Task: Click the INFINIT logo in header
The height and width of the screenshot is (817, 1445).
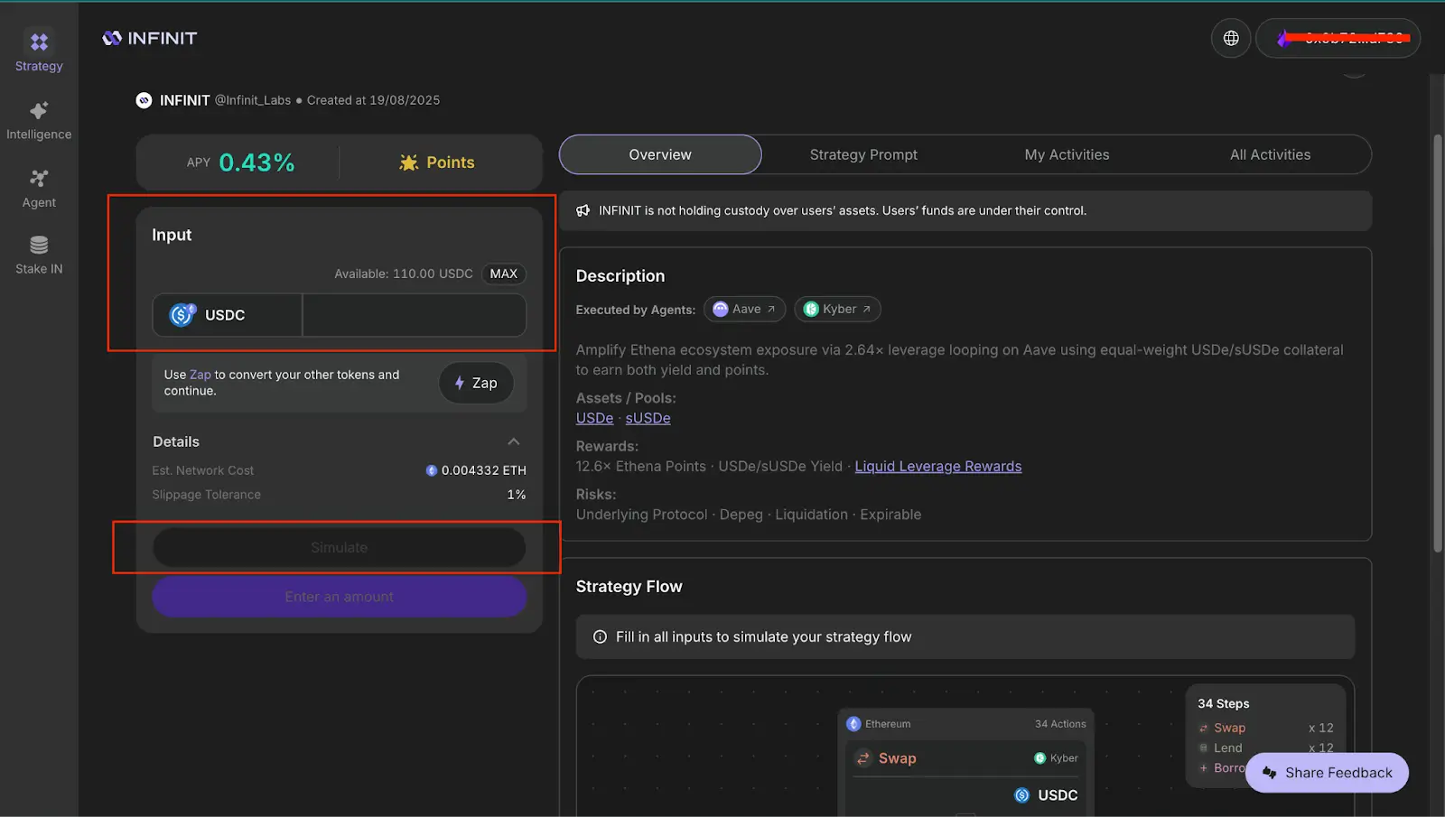Action: (150, 38)
